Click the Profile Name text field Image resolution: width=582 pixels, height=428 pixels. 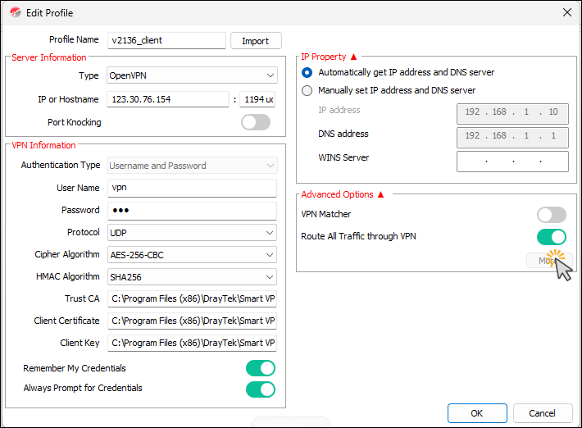pos(166,40)
